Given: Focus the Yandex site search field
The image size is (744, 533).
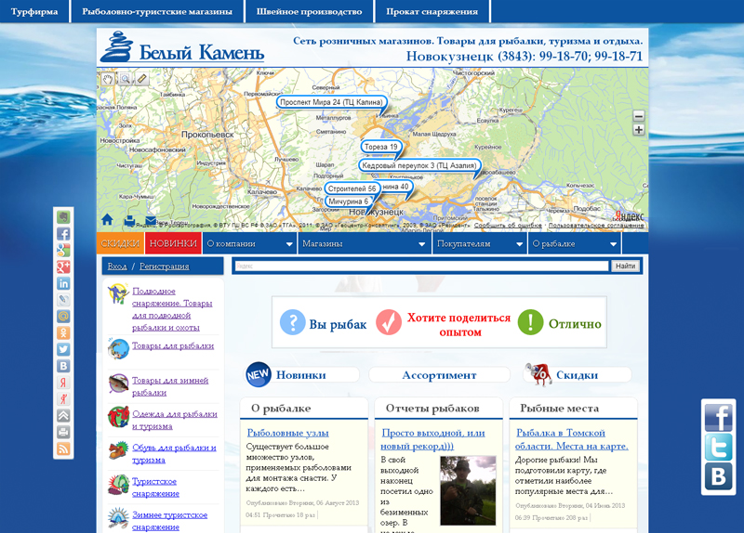Looking at the screenshot, I should tap(422, 266).
